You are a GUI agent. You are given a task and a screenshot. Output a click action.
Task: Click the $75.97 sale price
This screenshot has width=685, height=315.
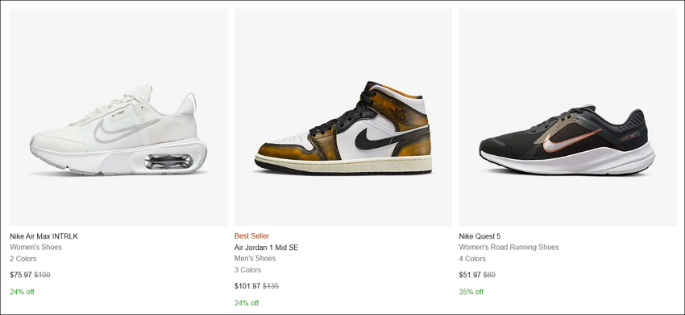tap(21, 275)
